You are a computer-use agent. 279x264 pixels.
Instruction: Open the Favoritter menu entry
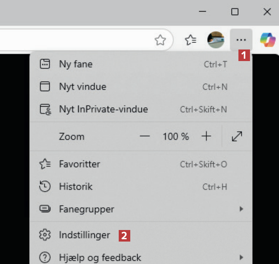pos(79,164)
